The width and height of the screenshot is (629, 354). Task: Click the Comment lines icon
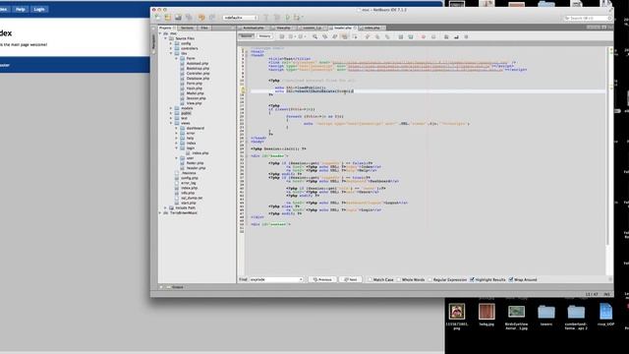tap(446, 37)
